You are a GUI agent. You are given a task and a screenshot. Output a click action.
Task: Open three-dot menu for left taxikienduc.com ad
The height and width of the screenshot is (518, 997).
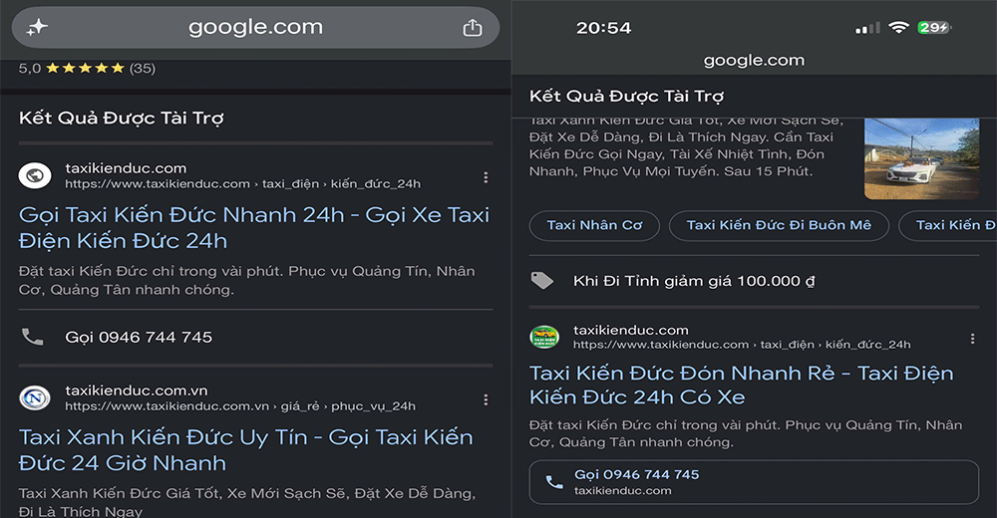tap(486, 177)
